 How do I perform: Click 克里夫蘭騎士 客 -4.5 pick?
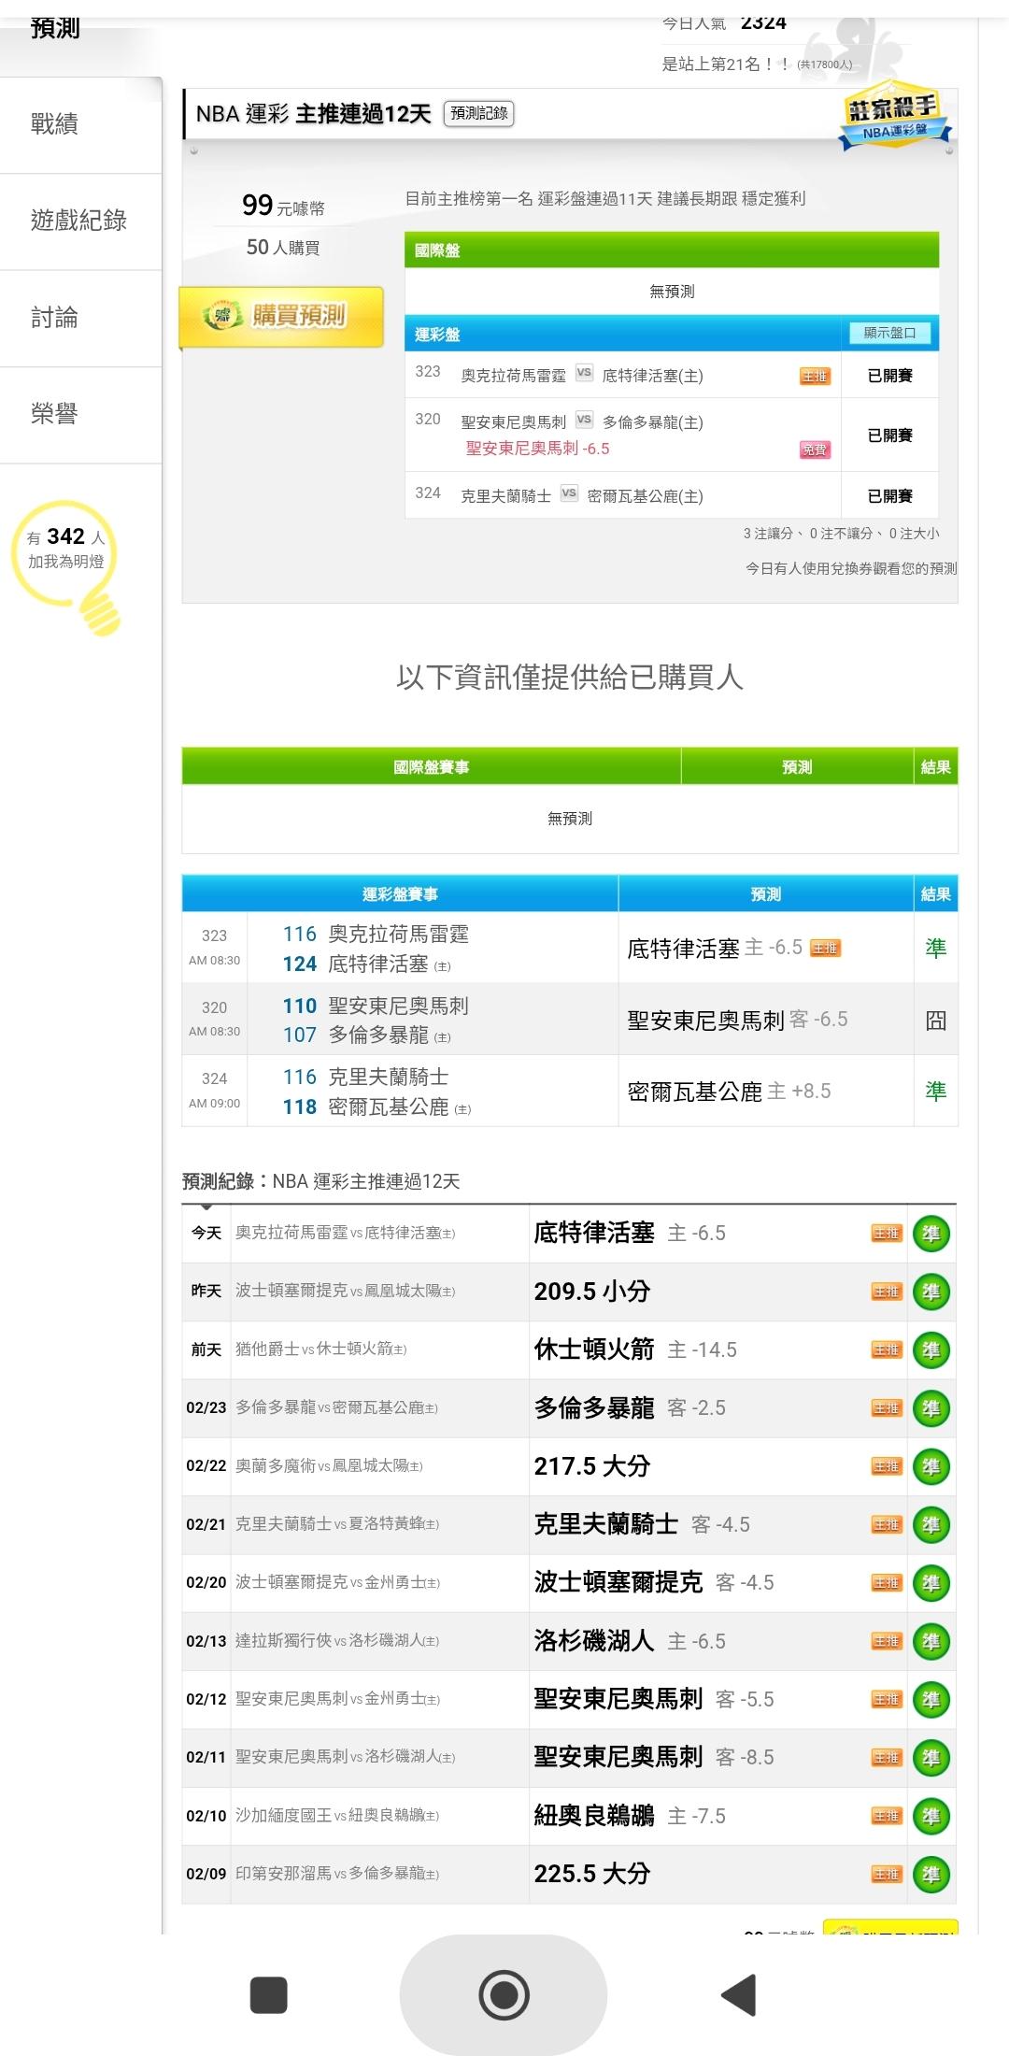[x=642, y=1524]
